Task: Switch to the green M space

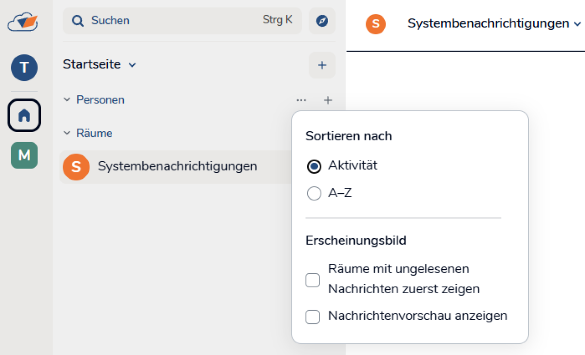Action: click(24, 155)
